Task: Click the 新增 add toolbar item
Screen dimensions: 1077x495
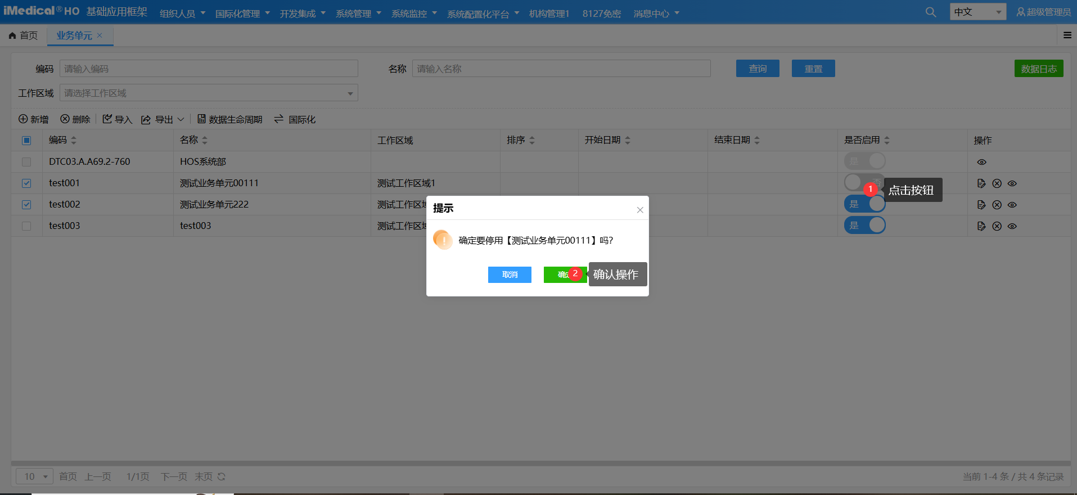Action: (34, 119)
